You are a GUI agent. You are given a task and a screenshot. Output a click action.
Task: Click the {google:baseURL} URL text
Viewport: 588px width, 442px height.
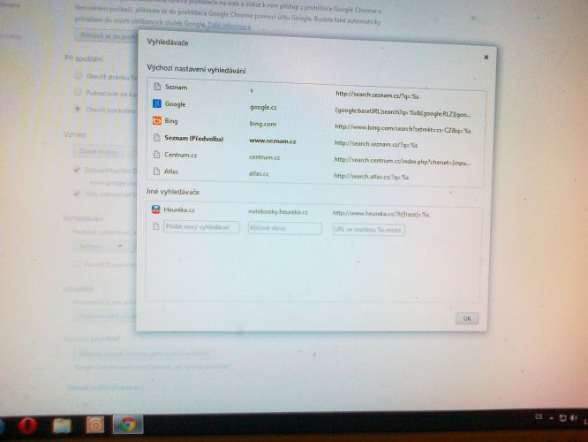tap(403, 112)
